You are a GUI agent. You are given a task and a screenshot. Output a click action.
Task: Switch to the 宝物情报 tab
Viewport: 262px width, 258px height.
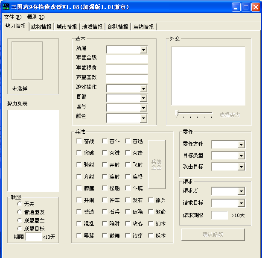(x=143, y=27)
